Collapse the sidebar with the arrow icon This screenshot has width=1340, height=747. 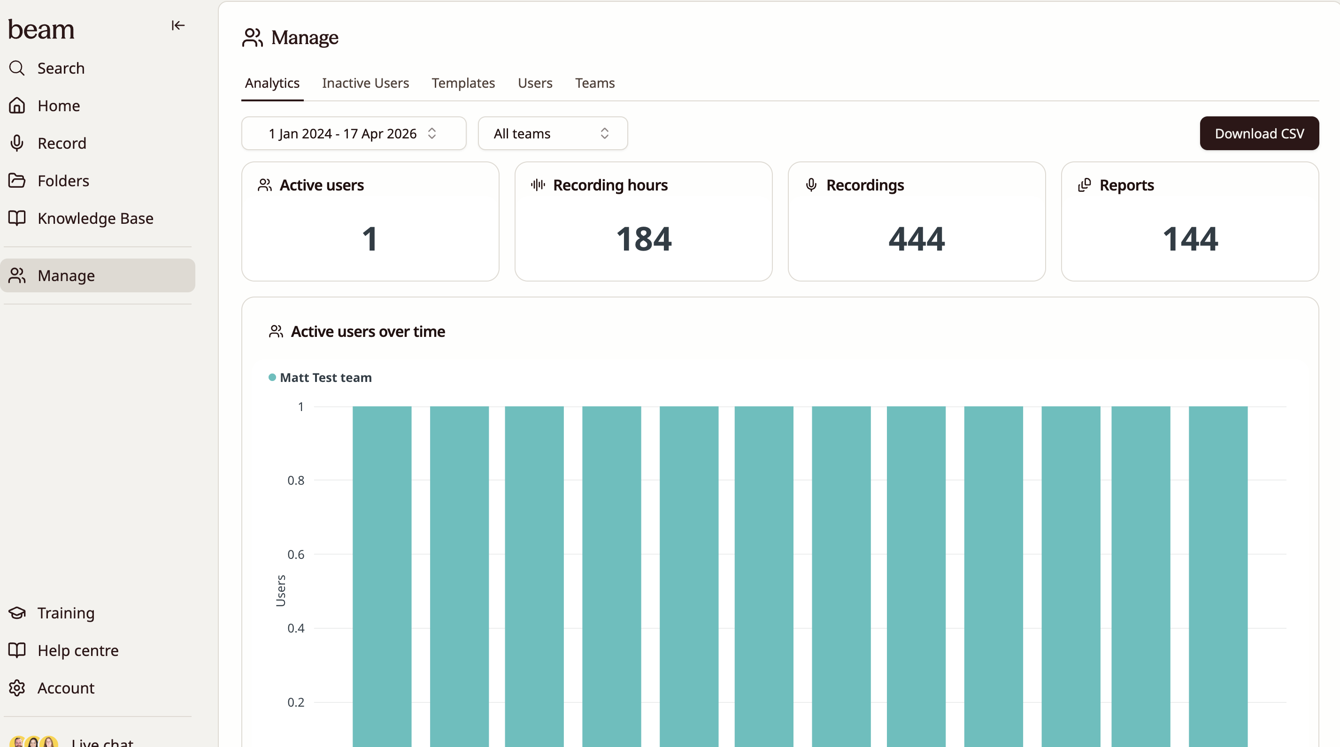tap(178, 25)
